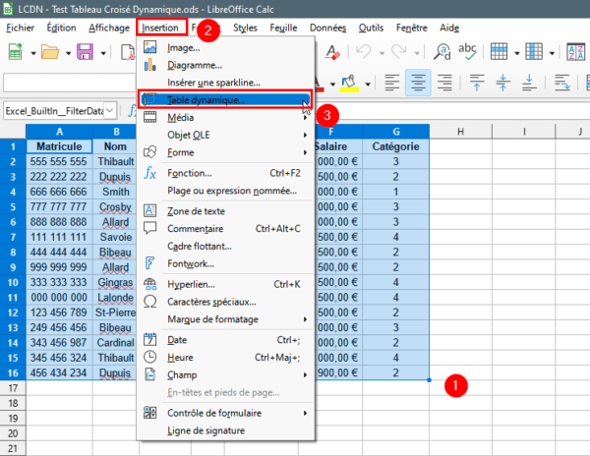Click the font name input field
This screenshot has width=590, height=456.
click(x=70, y=83)
